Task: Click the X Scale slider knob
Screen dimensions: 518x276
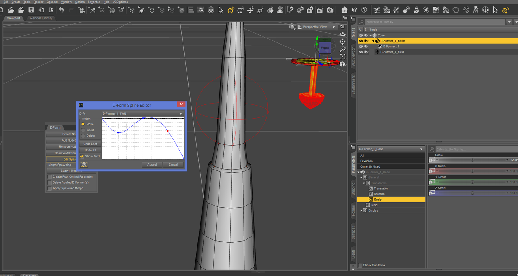Action: pyautogui.click(x=472, y=171)
